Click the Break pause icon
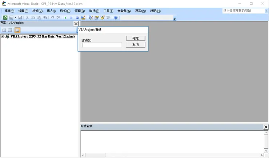This screenshot has width=269, height=158. pos(71,17)
